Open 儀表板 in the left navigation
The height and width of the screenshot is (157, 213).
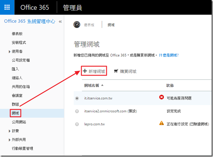point(17,34)
